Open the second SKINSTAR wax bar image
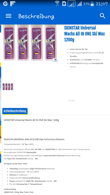110x195 pixels. point(23,43)
